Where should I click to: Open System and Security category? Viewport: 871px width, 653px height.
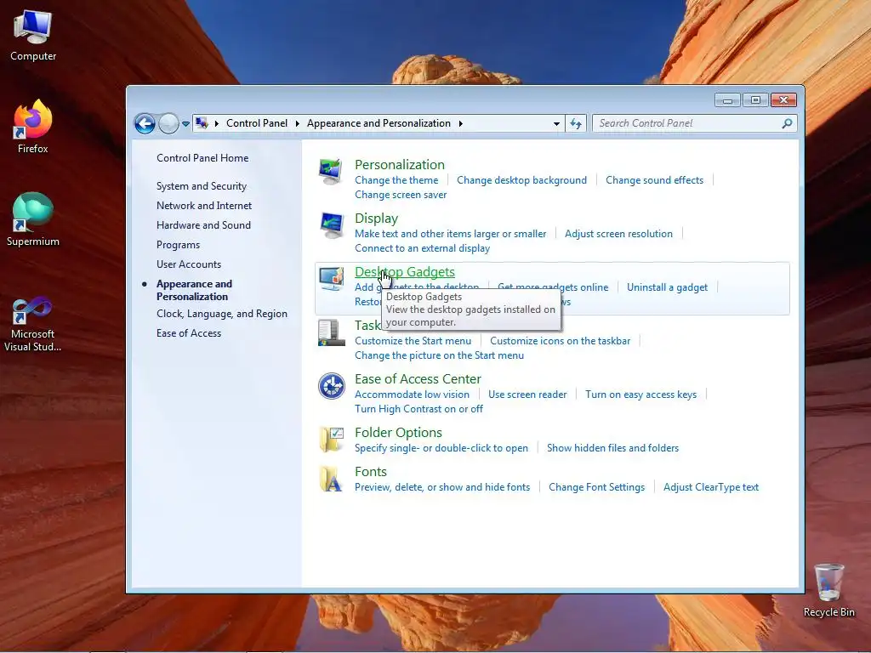click(201, 186)
